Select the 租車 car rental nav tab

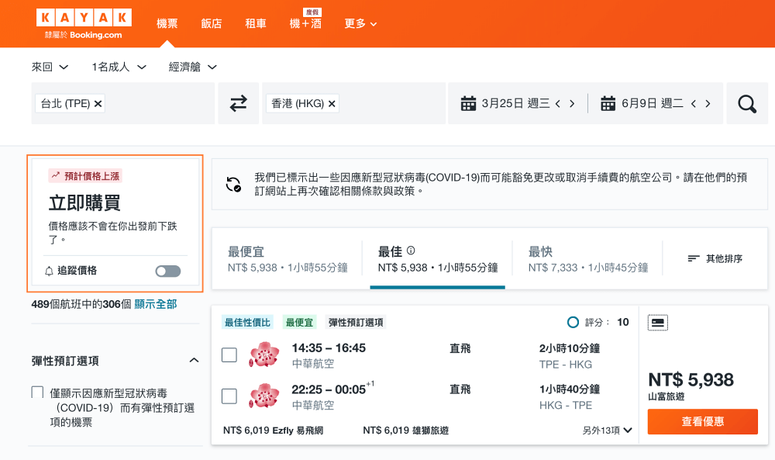point(256,24)
